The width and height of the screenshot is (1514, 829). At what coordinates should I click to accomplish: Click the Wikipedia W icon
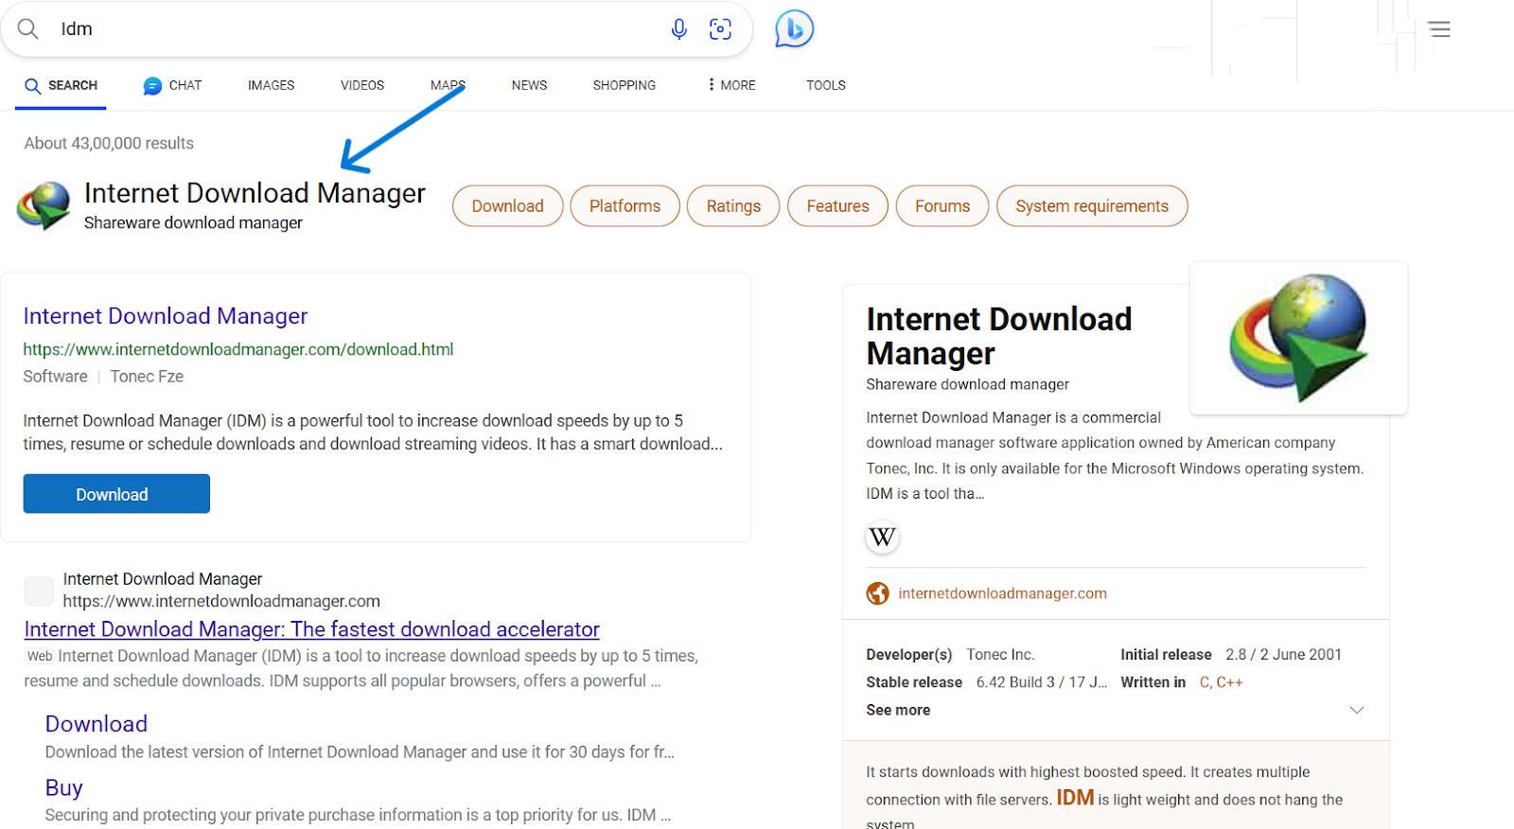(882, 538)
